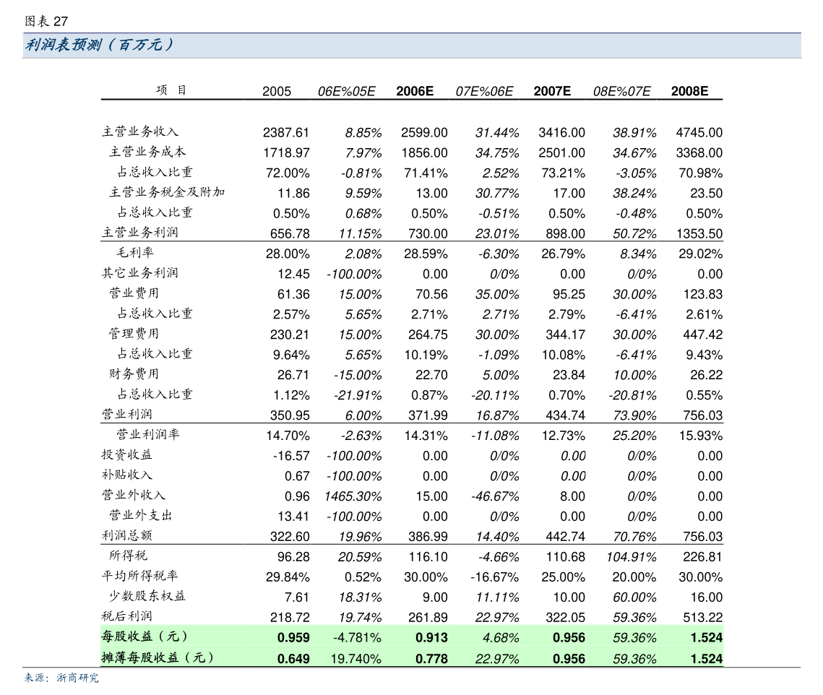The image size is (823, 695).
Task: Click the value 0.649 cell
Action: click(x=293, y=658)
